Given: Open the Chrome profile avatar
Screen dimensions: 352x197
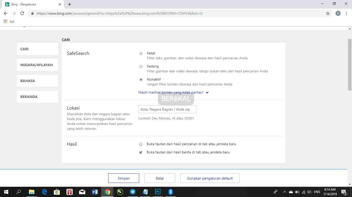Looking at the screenshot, I should click(338, 13).
